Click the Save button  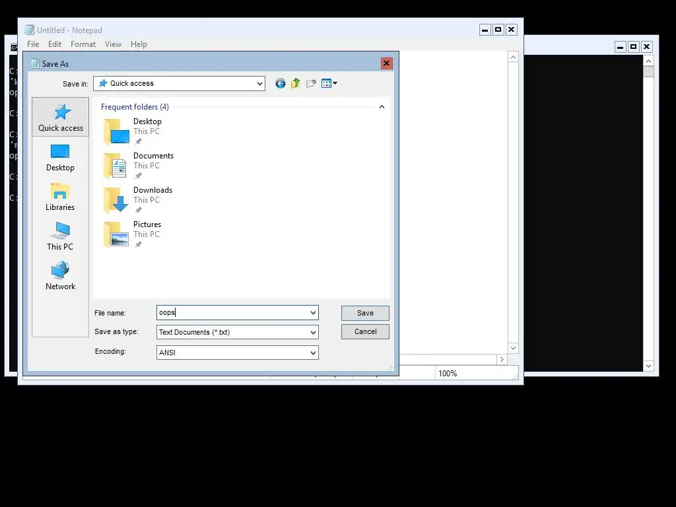tap(365, 313)
